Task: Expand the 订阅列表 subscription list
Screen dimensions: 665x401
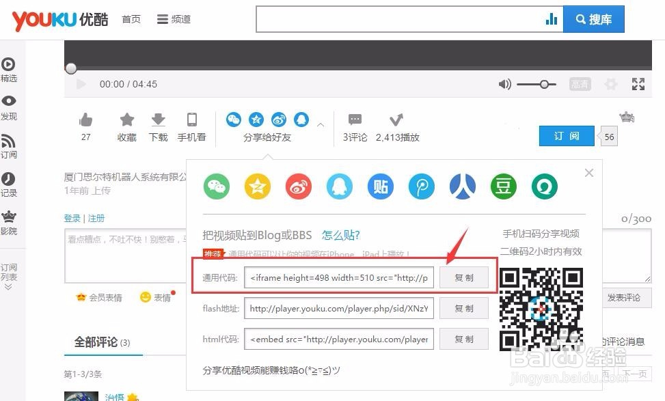Action: [8, 277]
